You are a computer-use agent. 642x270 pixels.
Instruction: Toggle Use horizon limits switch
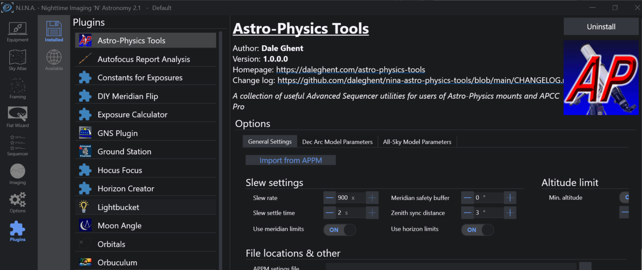tap(478, 230)
